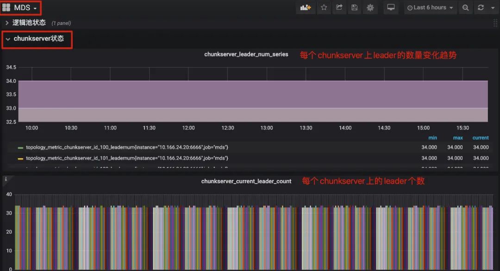Image resolution: width=500 pixels, height=271 pixels.
Task: Click the Add panel icon
Action: (305, 8)
